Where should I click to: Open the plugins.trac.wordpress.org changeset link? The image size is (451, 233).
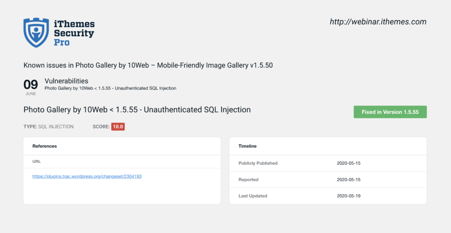coord(87,176)
